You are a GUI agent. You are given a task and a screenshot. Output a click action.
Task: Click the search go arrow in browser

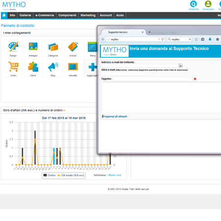pos(190,39)
